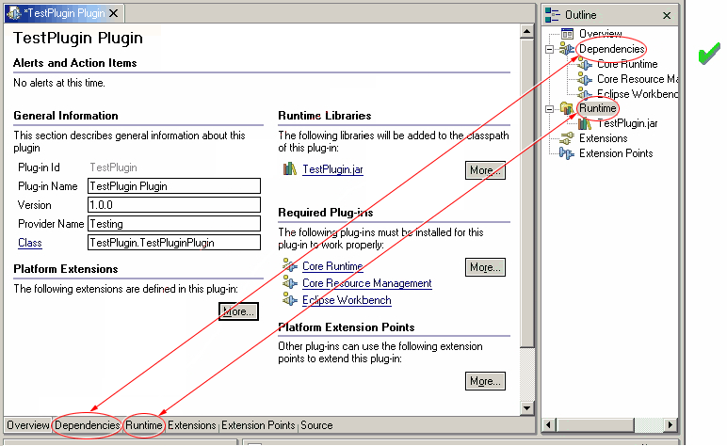Click the editor scrollbar down arrow
Screen dimensions: 727x446
click(x=526, y=408)
